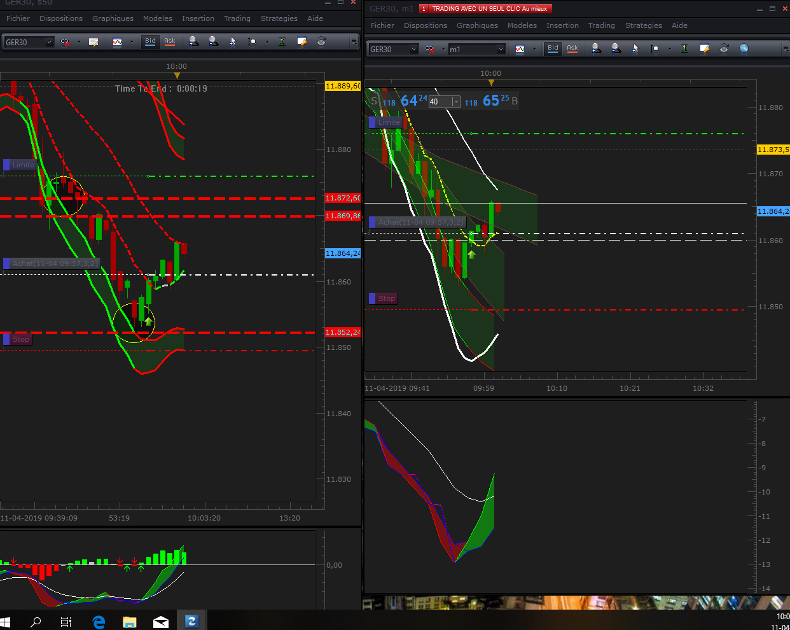Open File Explorer from the taskbar

pos(130,621)
